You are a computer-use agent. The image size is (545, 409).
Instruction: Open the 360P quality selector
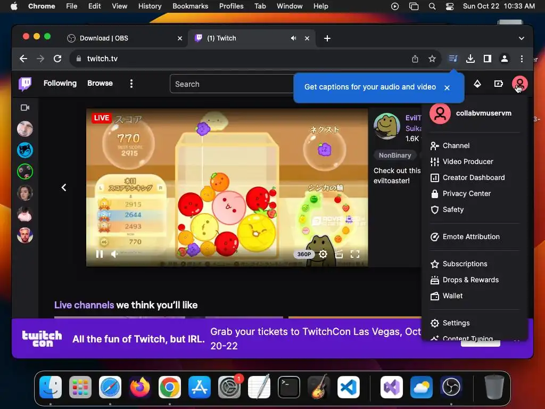304,254
